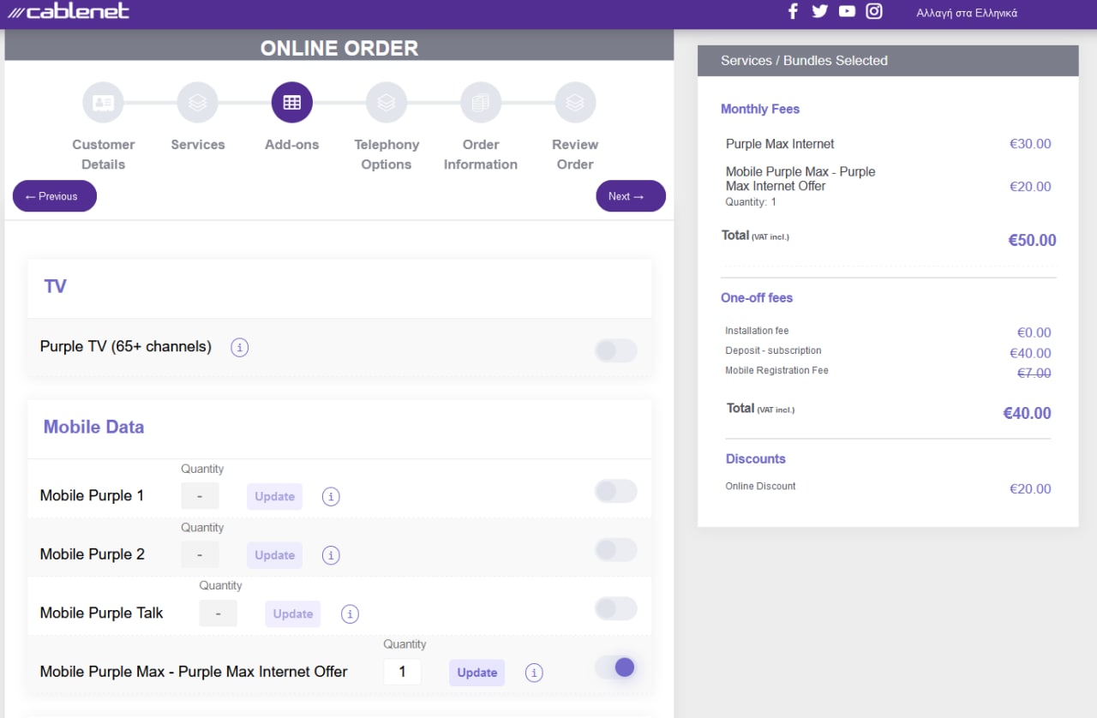Go to Customer Details step
Image resolution: width=1097 pixels, height=718 pixels.
click(x=104, y=103)
